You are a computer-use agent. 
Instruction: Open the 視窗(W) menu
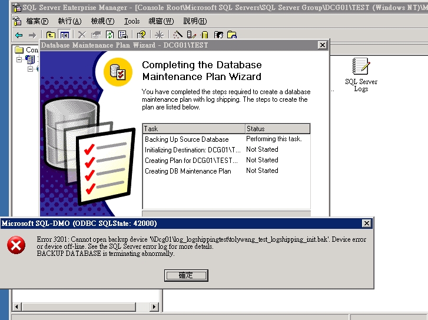point(161,21)
